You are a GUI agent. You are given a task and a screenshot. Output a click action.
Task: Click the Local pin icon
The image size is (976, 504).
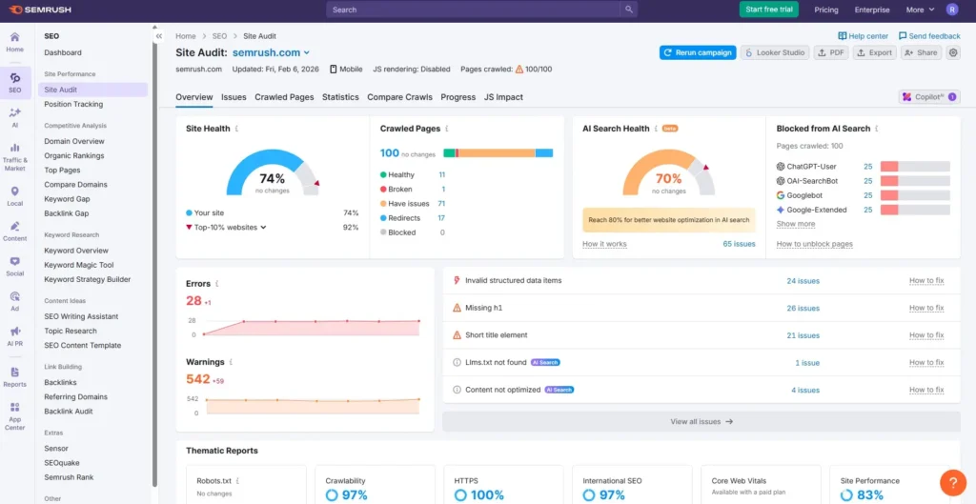(14, 195)
